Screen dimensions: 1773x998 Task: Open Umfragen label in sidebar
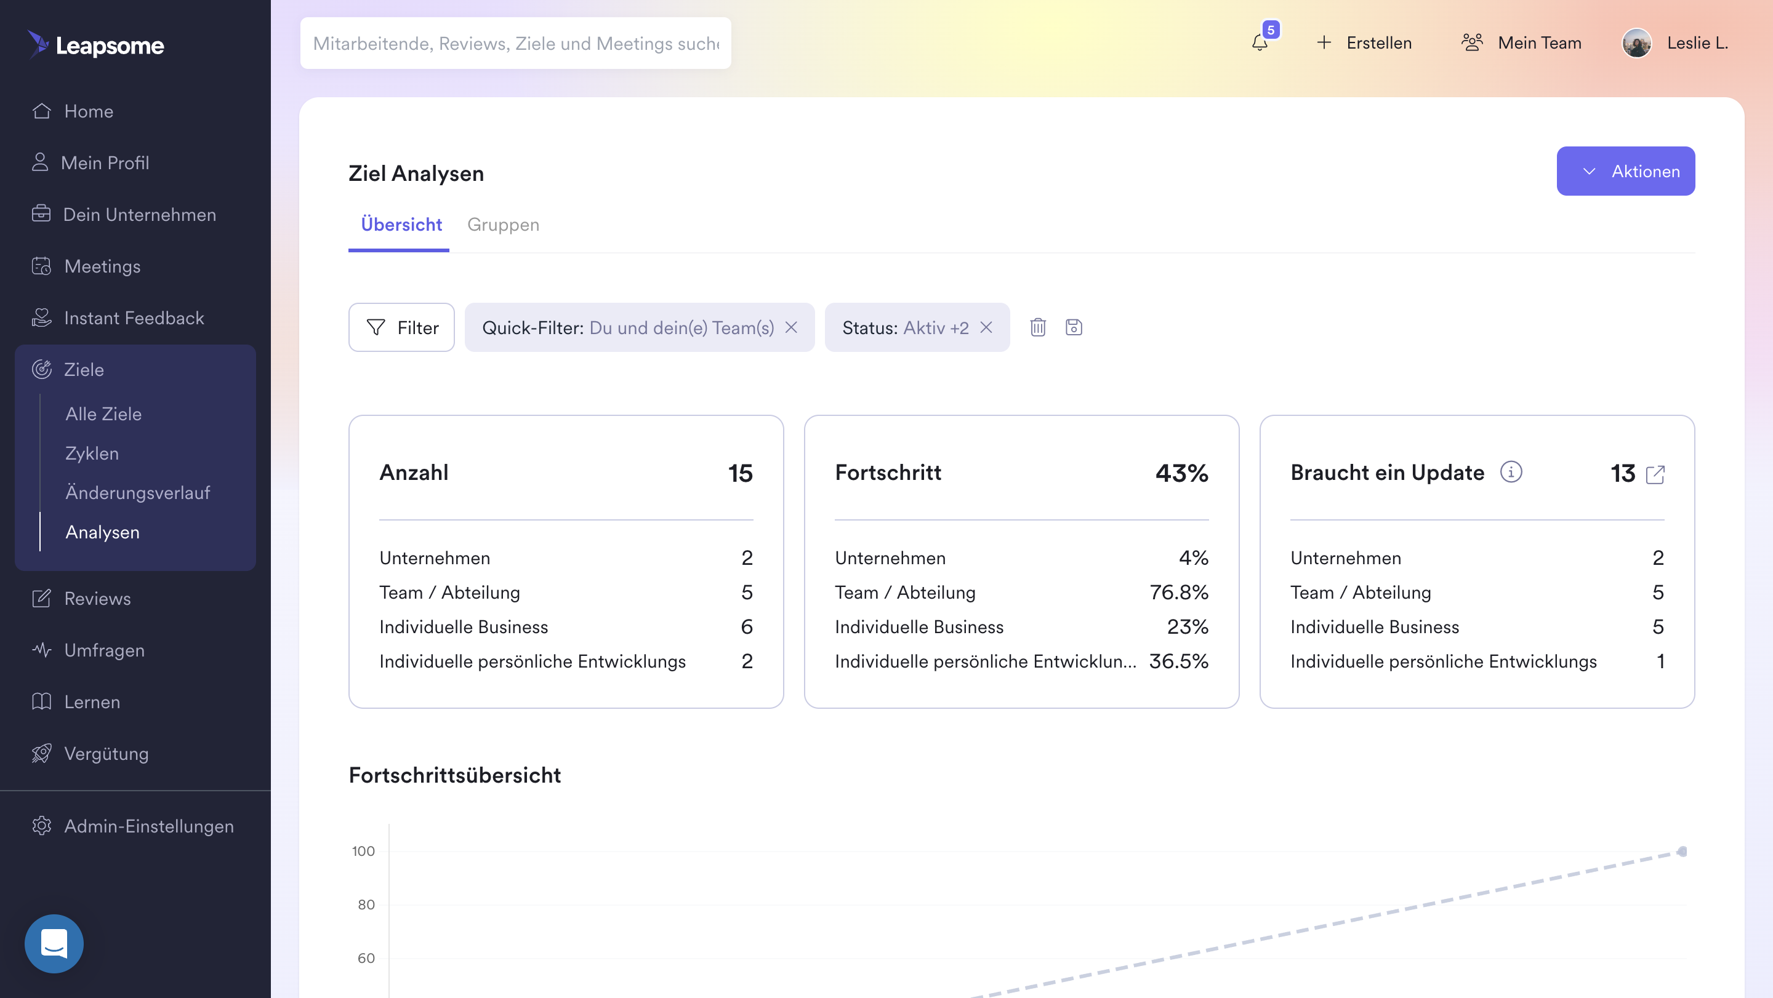pos(104,650)
